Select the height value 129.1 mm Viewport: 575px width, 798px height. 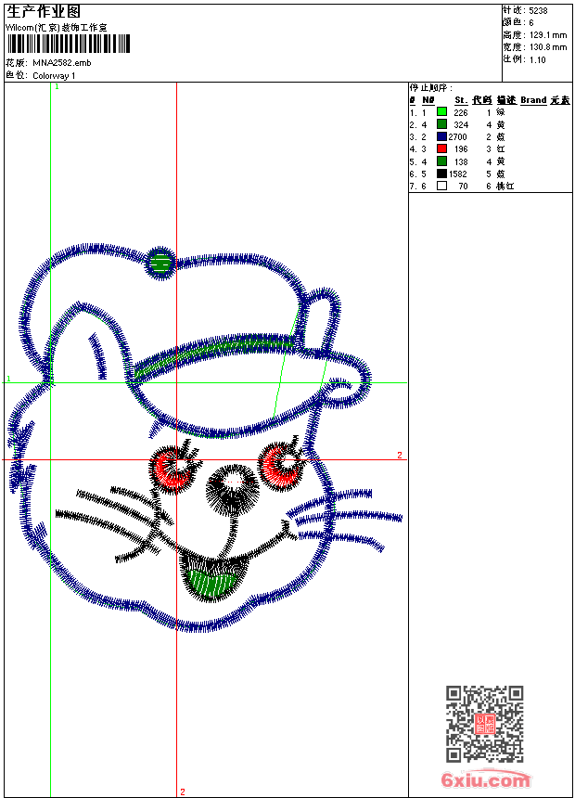548,35
